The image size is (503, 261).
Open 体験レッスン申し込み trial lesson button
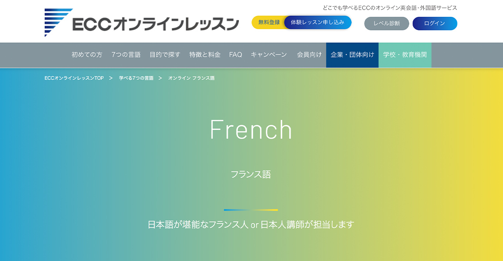tap(317, 23)
